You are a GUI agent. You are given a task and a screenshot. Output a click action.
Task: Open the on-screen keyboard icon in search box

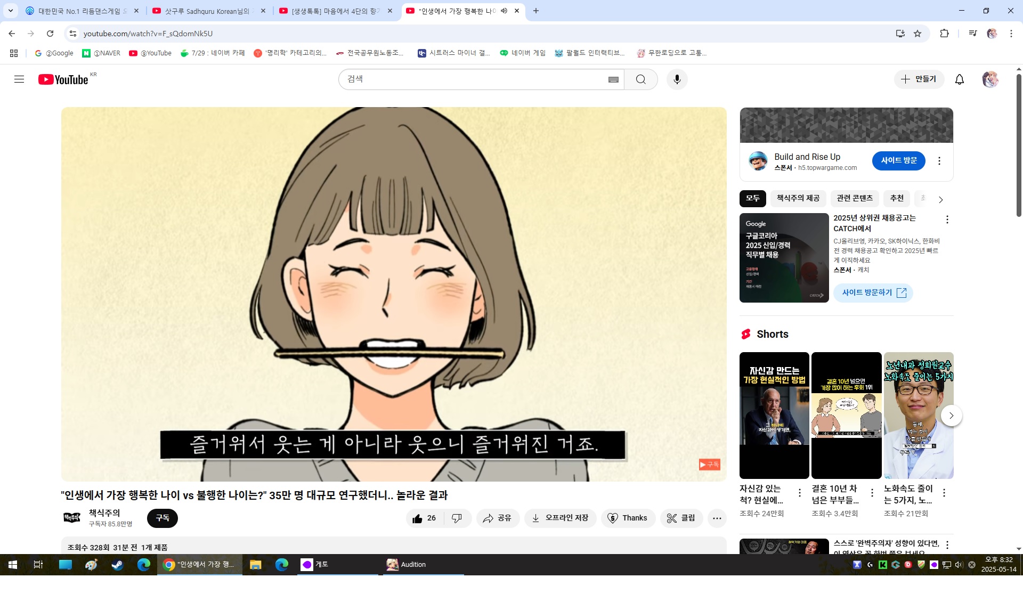click(613, 79)
